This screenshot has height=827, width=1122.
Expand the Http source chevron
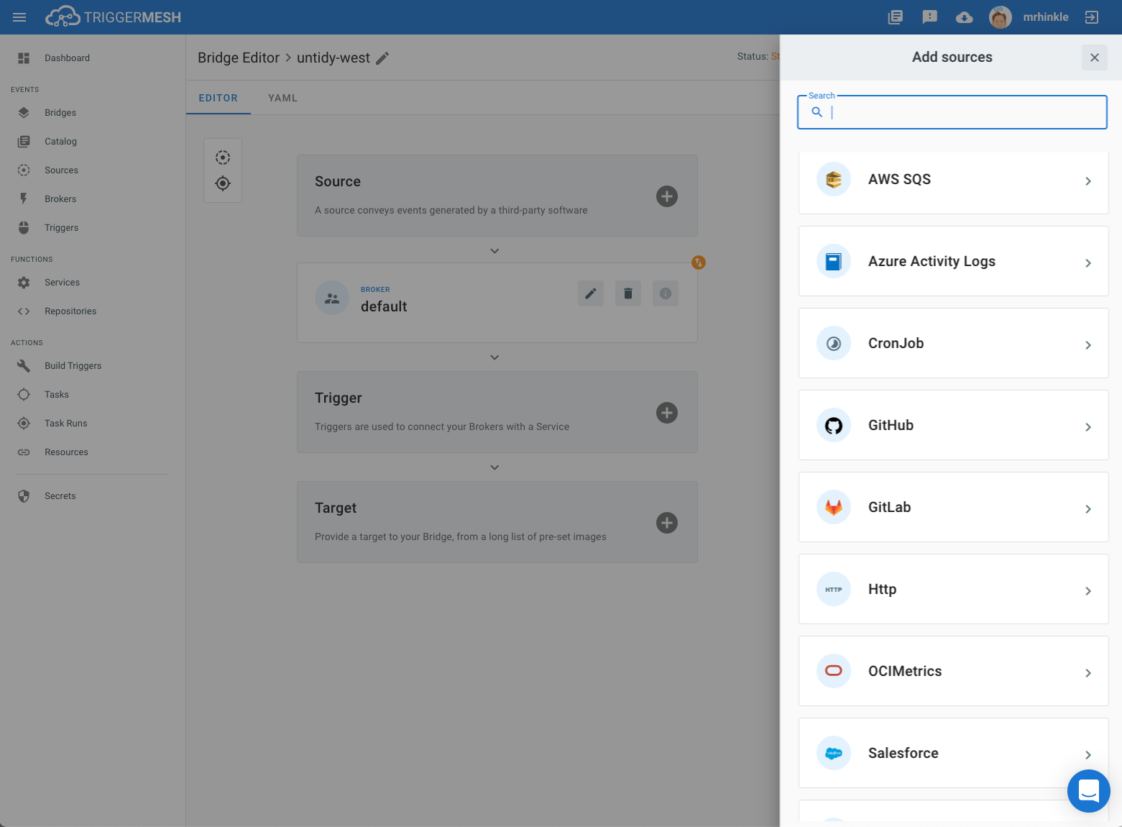click(x=1088, y=591)
